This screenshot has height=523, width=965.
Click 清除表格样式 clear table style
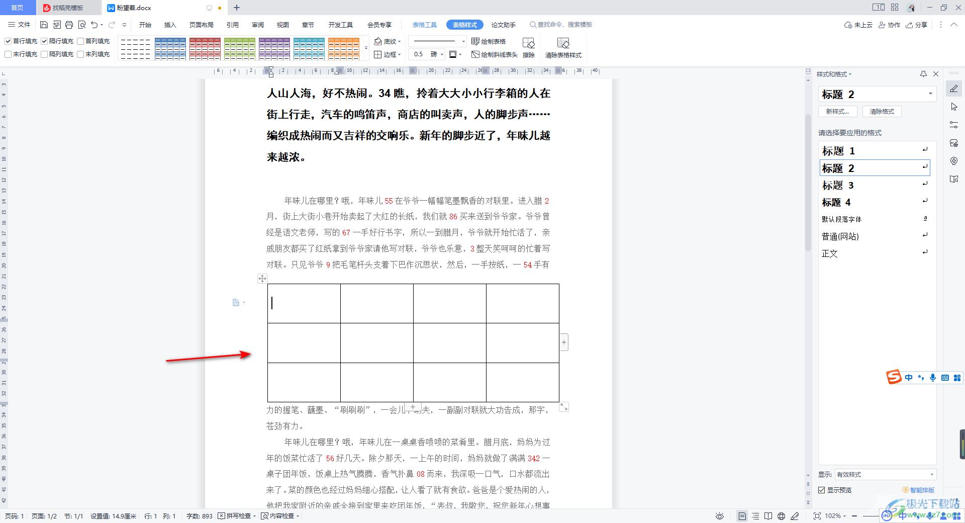[563, 48]
